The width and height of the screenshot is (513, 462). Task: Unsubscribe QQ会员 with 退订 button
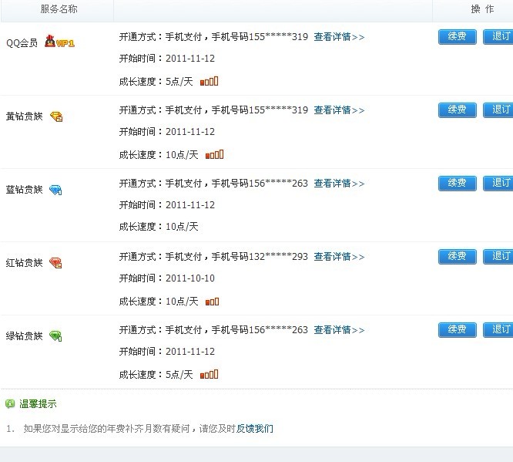click(498, 36)
